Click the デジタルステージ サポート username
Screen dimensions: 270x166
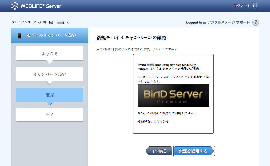[228, 22]
